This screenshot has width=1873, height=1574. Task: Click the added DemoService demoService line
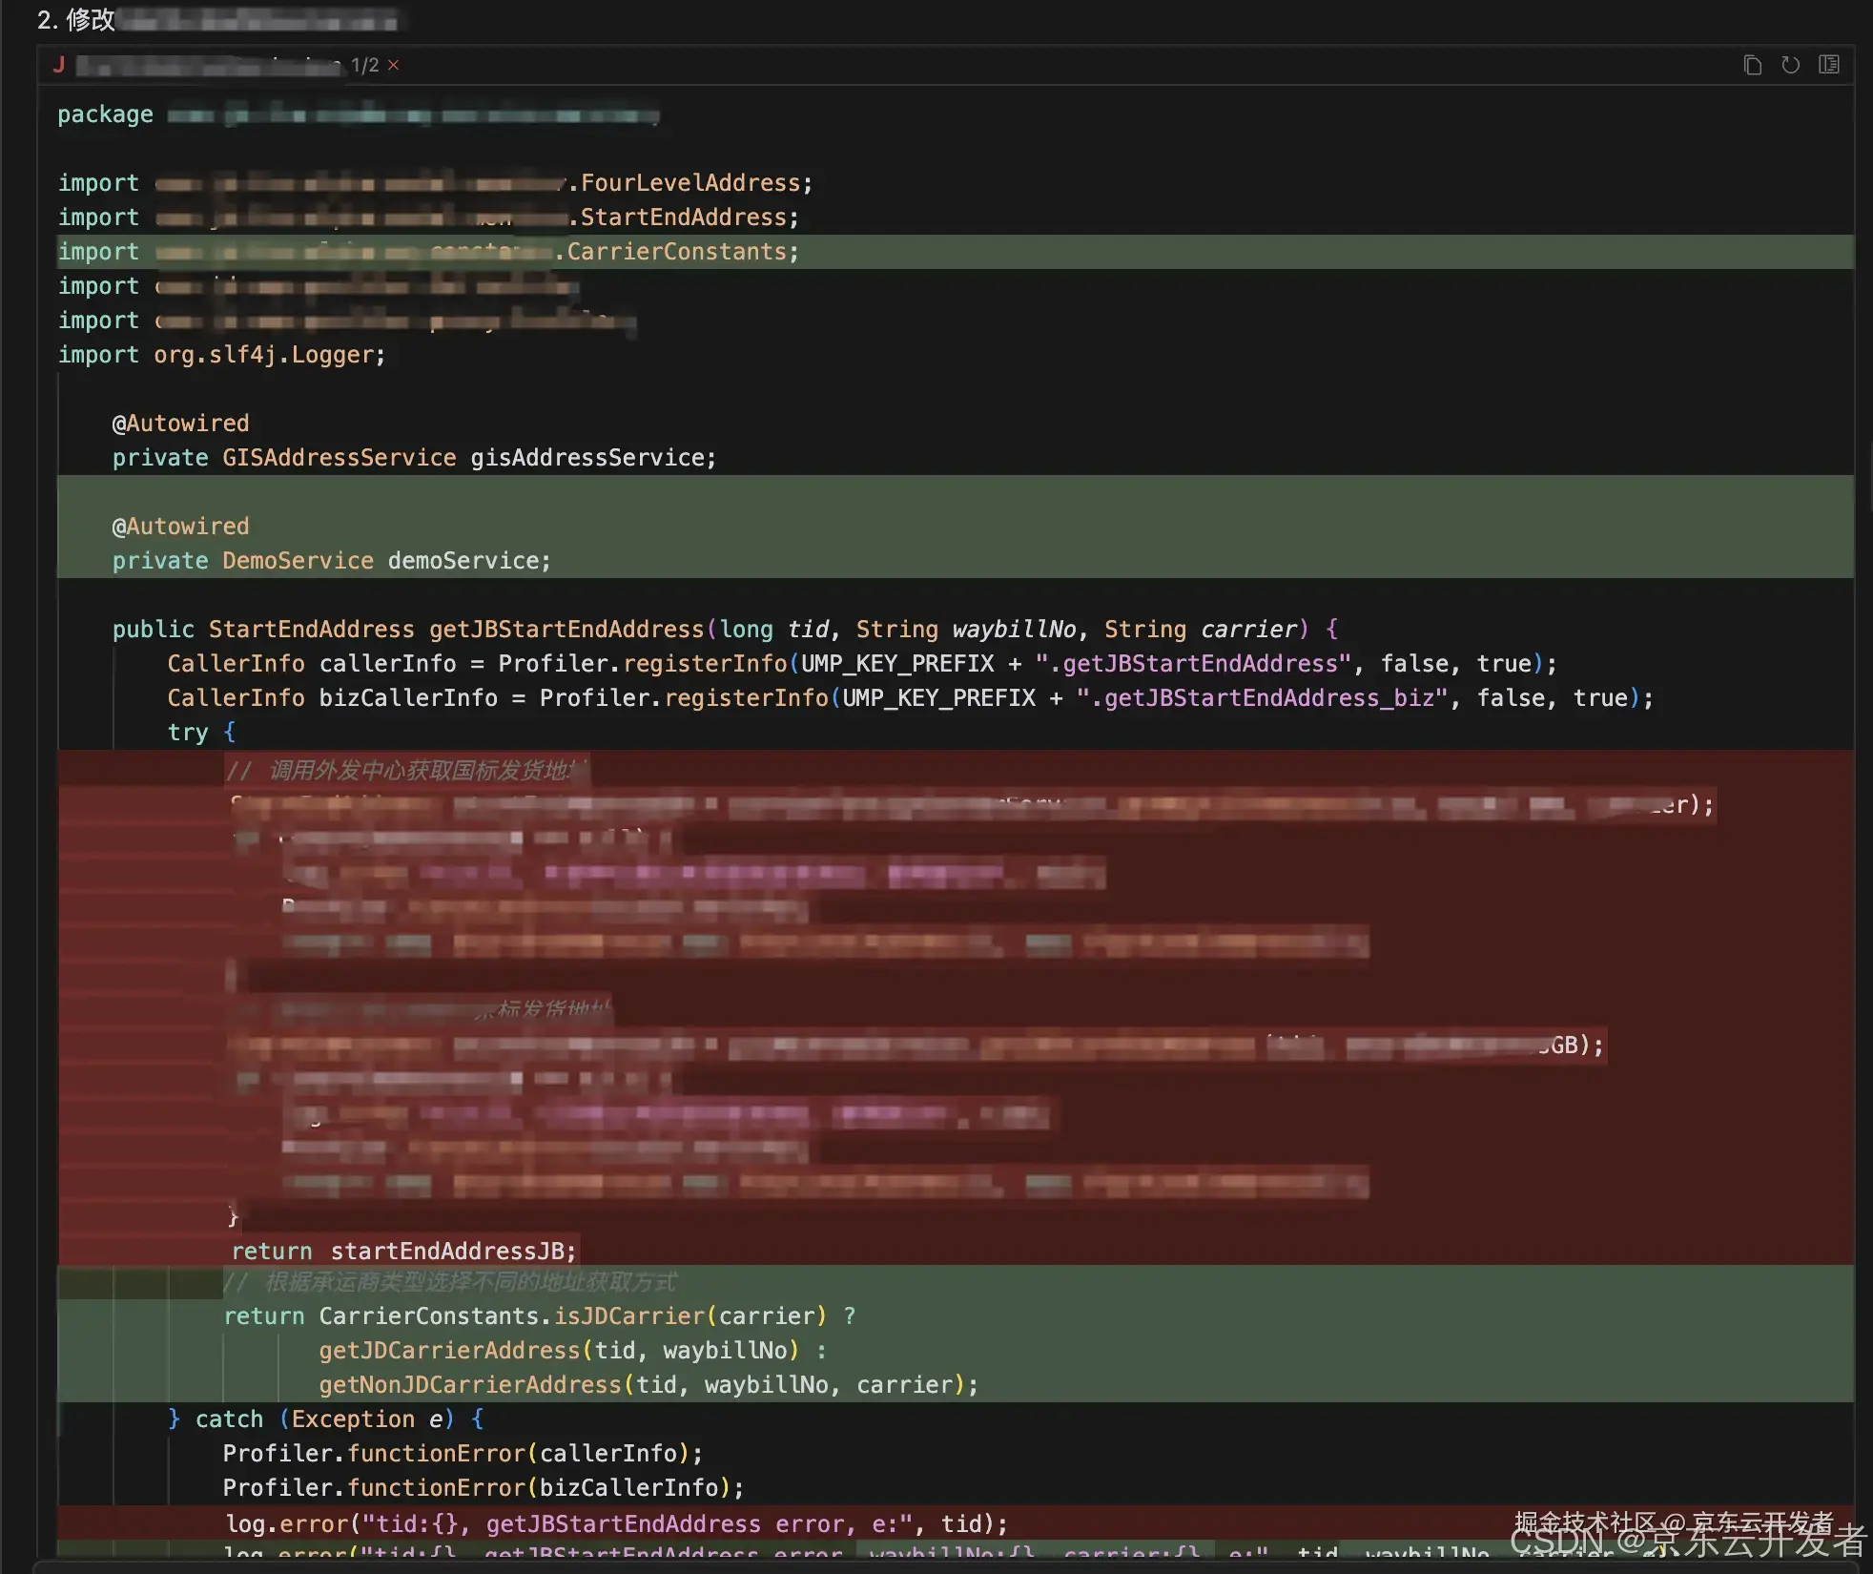pyautogui.click(x=331, y=561)
